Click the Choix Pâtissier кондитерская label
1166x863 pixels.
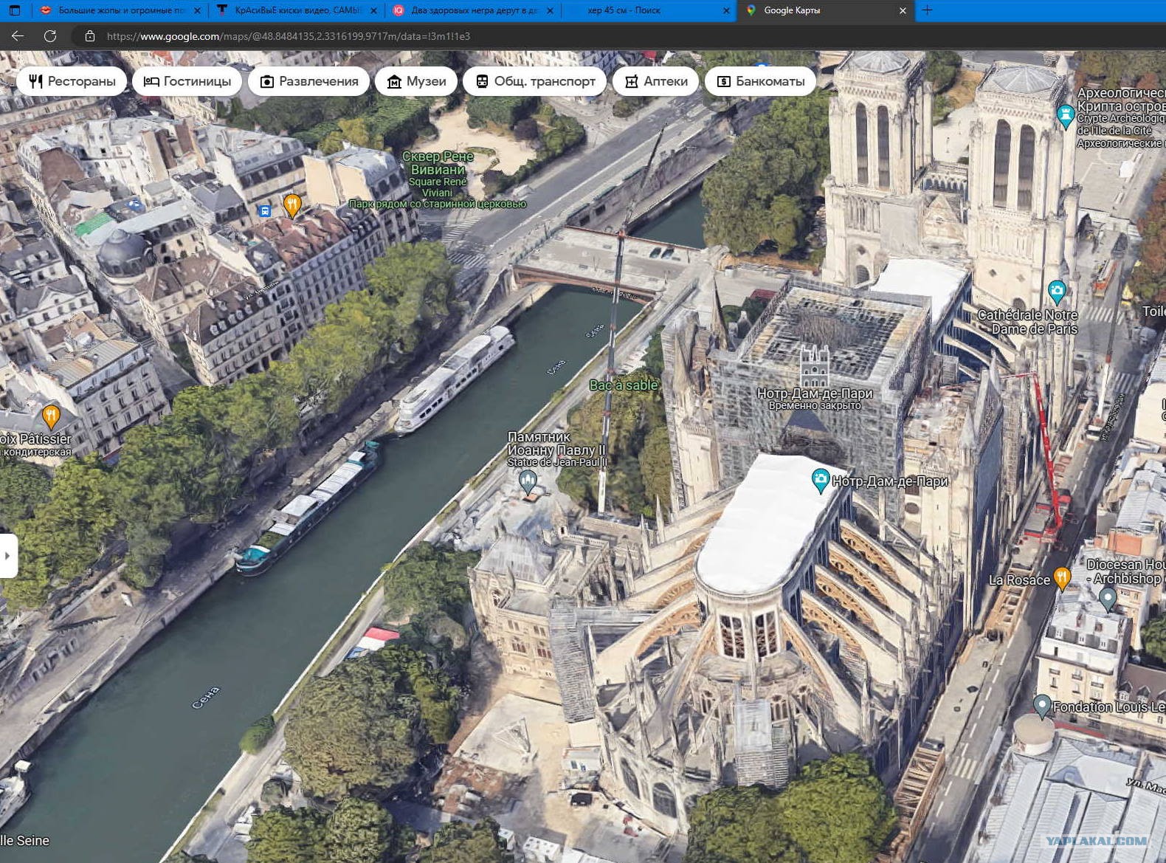coord(36,445)
